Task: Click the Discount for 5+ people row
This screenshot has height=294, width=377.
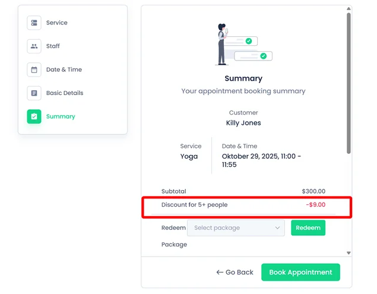Action: pyautogui.click(x=243, y=205)
